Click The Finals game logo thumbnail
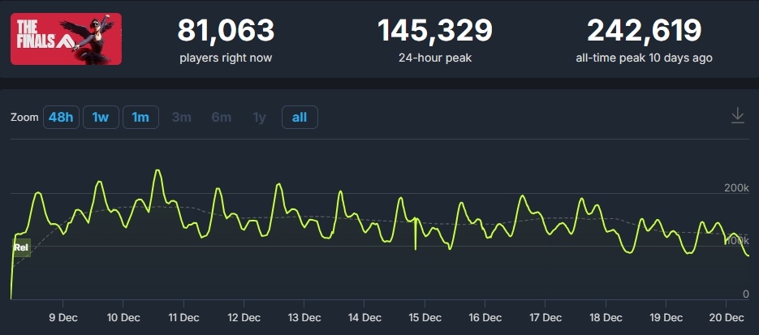Screen dimensions: 759x335 coord(66,39)
